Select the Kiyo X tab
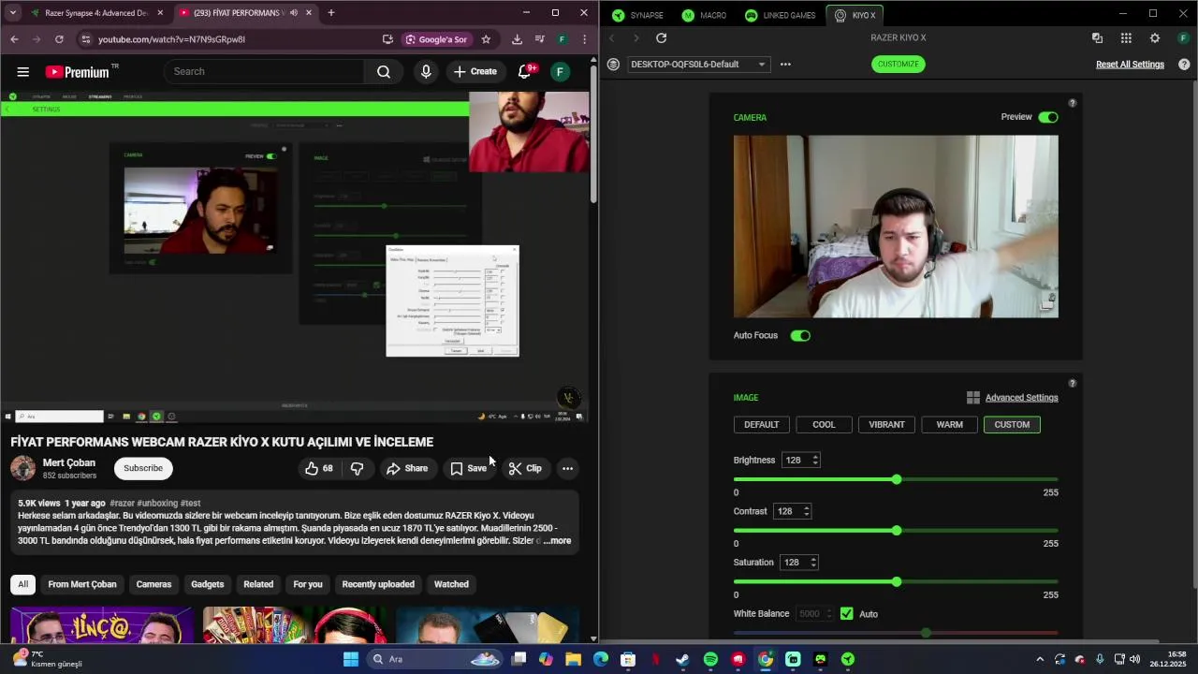Screen dimensions: 1198x674 point(855,15)
